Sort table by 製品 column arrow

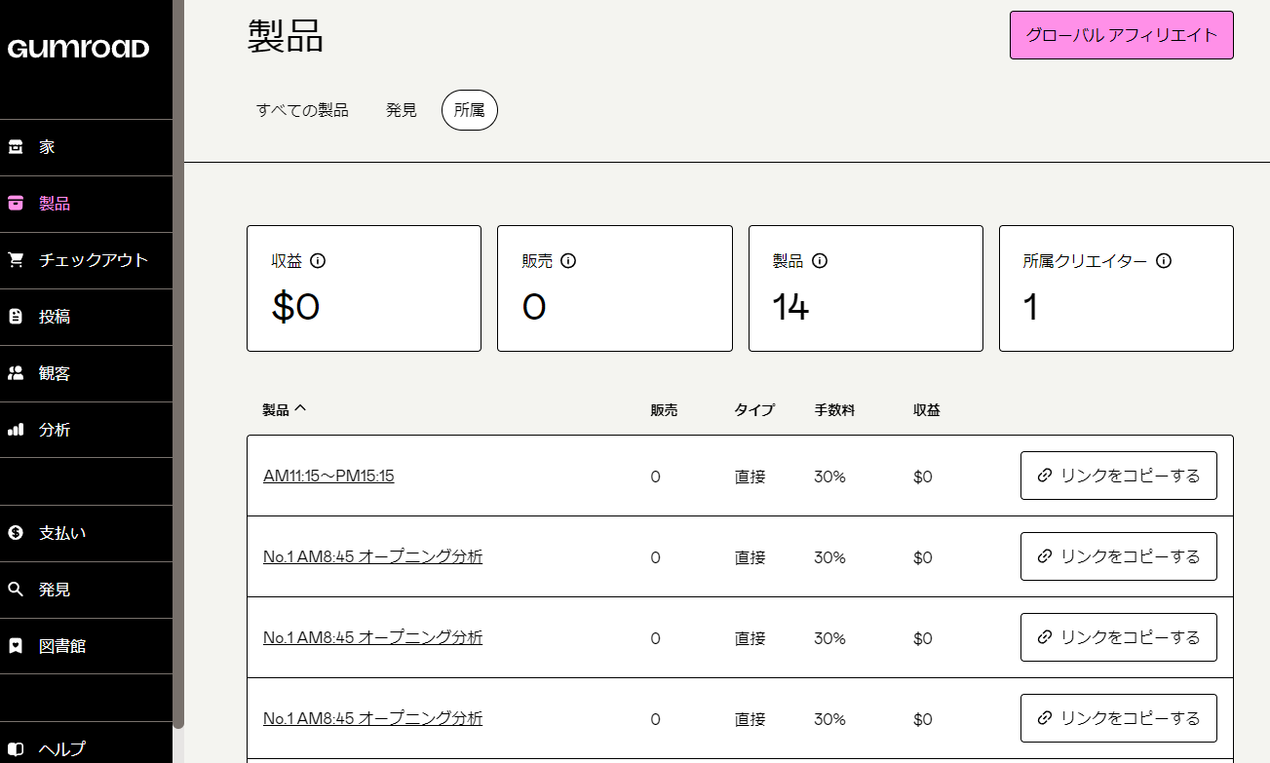click(x=300, y=409)
